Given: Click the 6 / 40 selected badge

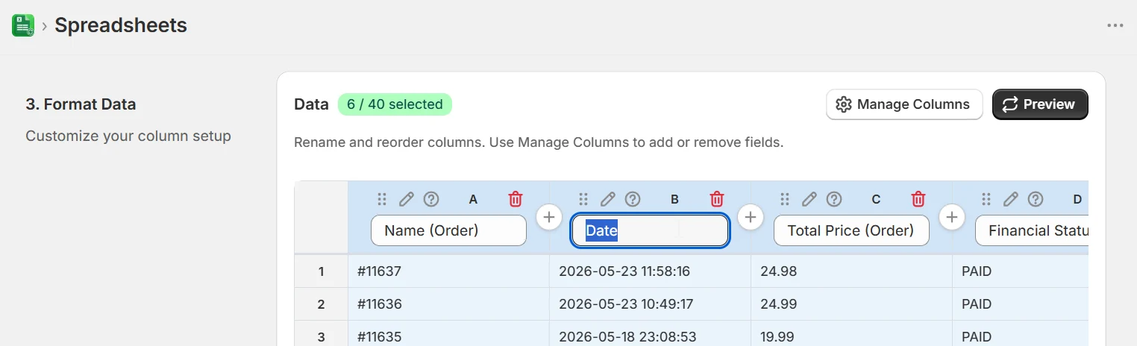Looking at the screenshot, I should (395, 104).
